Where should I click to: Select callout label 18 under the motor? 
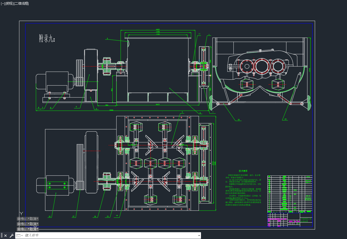click(x=49, y=217)
